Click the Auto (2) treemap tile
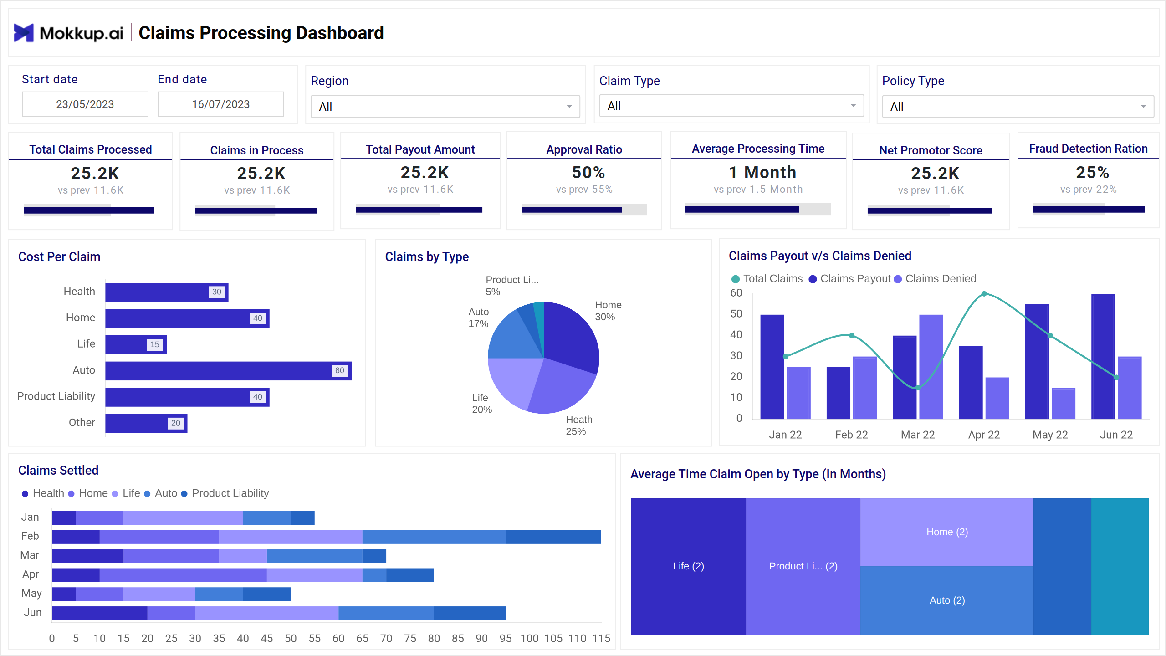This screenshot has height=656, width=1166. pyautogui.click(x=947, y=601)
